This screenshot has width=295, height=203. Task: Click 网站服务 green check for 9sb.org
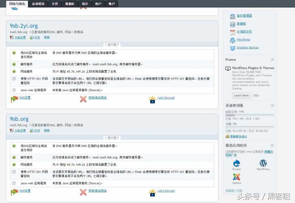(14, 164)
